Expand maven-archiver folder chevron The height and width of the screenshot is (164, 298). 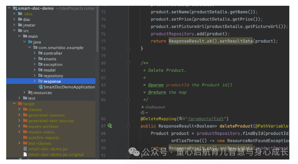click(x=19, y=126)
